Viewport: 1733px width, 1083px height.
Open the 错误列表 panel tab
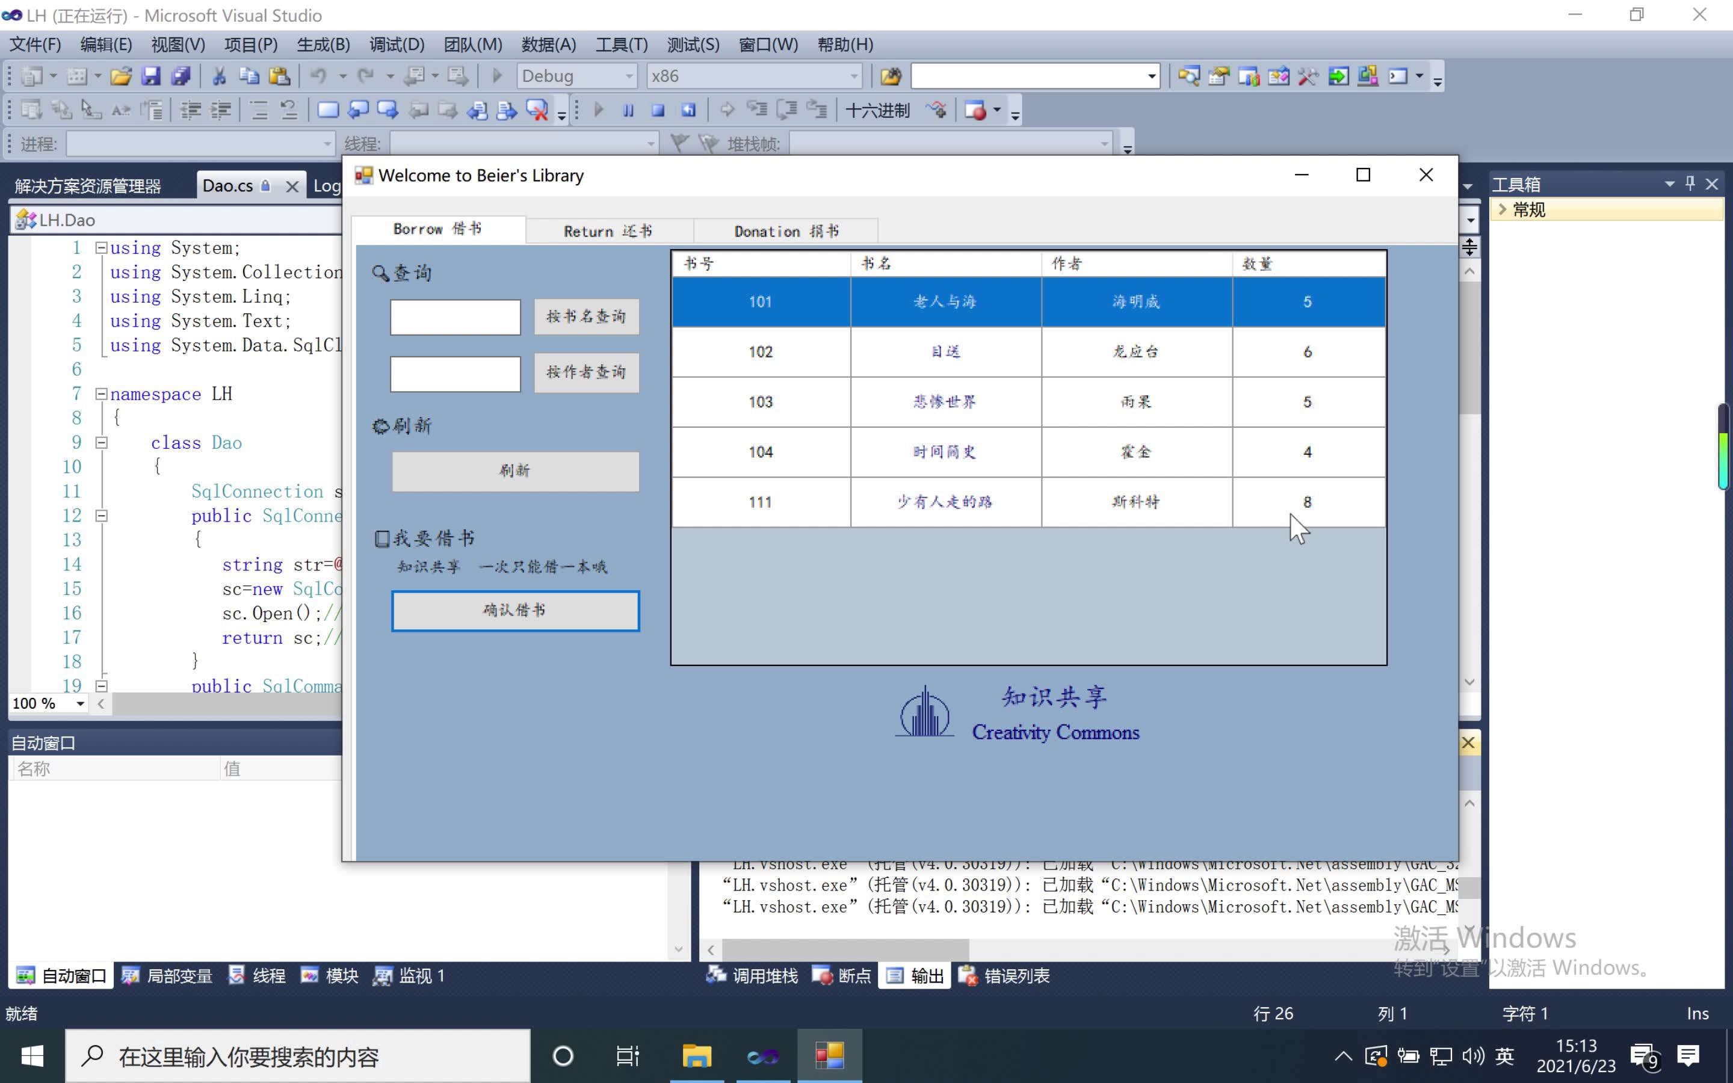tap(1004, 975)
